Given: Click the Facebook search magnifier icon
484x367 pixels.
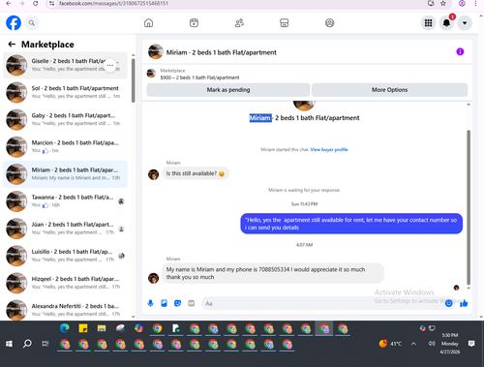Looking at the screenshot, I should (x=32, y=23).
